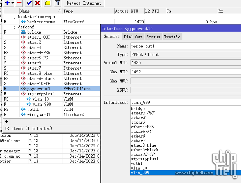Click the ether3 Ethernet icon
This screenshot has height=183, width=241.
(23, 47)
